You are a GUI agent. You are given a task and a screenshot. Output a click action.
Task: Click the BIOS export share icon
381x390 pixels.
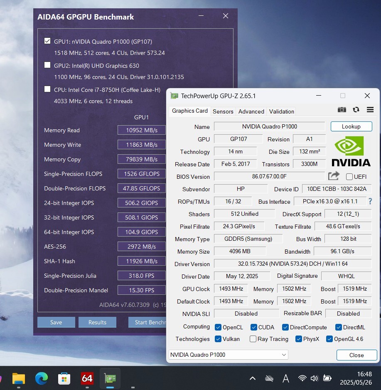click(x=334, y=176)
